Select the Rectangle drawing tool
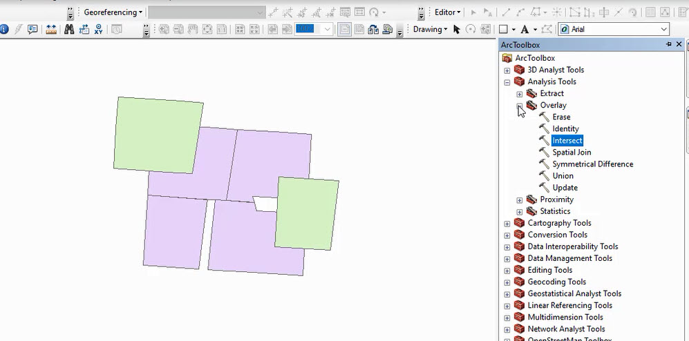 (x=503, y=29)
